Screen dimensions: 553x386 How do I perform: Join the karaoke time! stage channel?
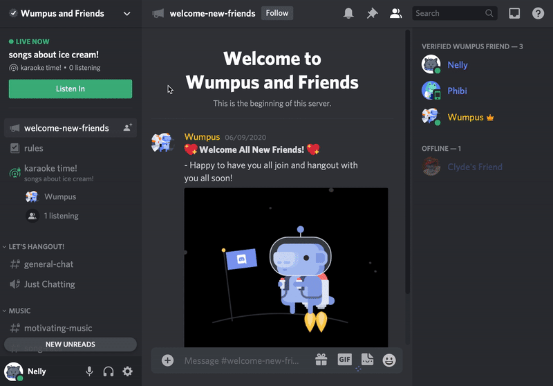pos(71,172)
